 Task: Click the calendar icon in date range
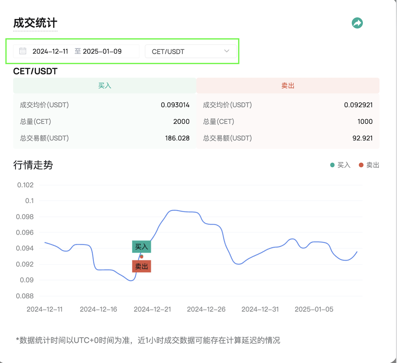point(23,51)
